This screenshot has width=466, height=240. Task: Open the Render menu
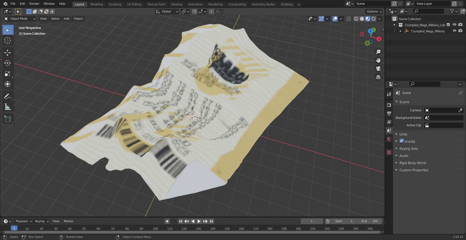pos(34,4)
